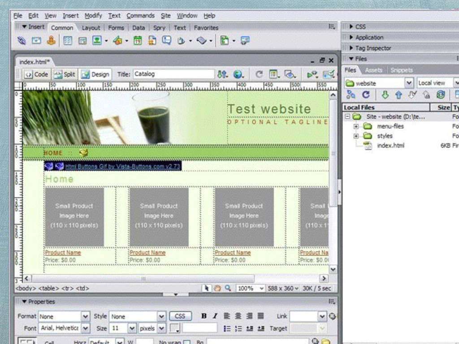
Task: Click the Title field containing Catalog
Action: [x=174, y=74]
